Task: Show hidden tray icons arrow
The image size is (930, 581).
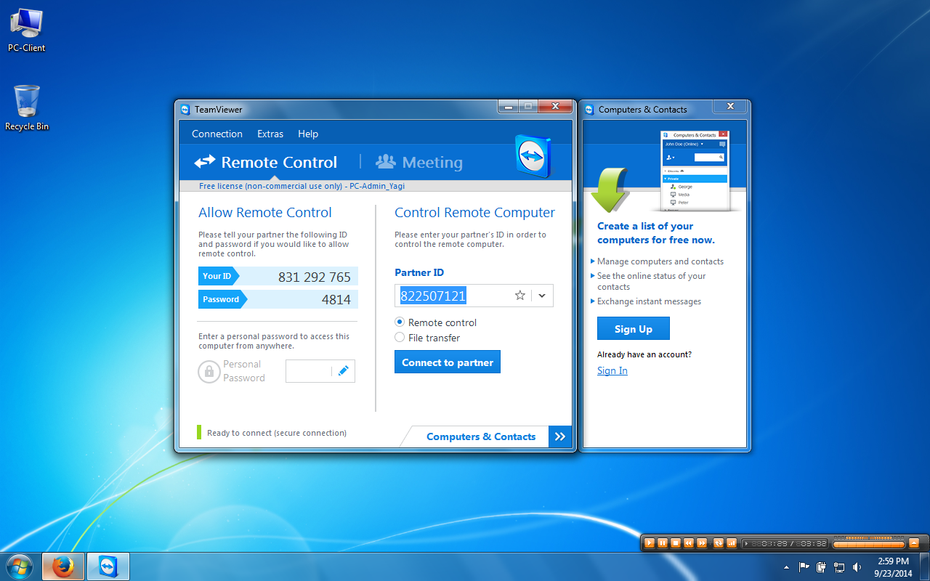Action: pyautogui.click(x=787, y=567)
